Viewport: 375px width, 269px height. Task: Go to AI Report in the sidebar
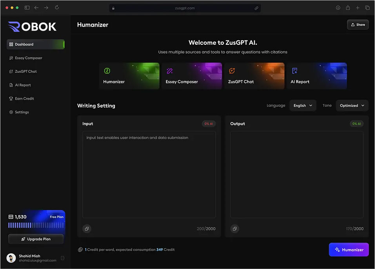pyautogui.click(x=23, y=85)
